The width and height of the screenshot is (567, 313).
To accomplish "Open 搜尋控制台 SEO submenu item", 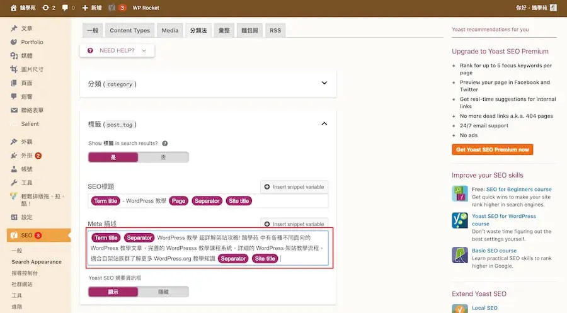I will (x=25, y=273).
